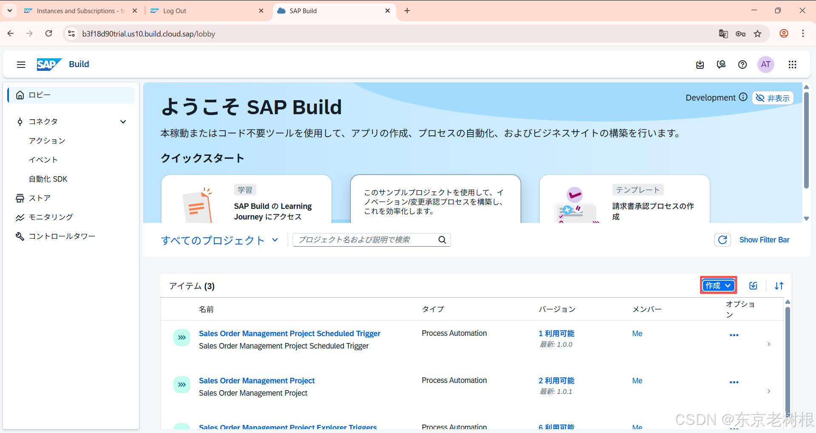Screen dimensions: 816x433
Task: Open the tab search dropdown
Action: 9,11
